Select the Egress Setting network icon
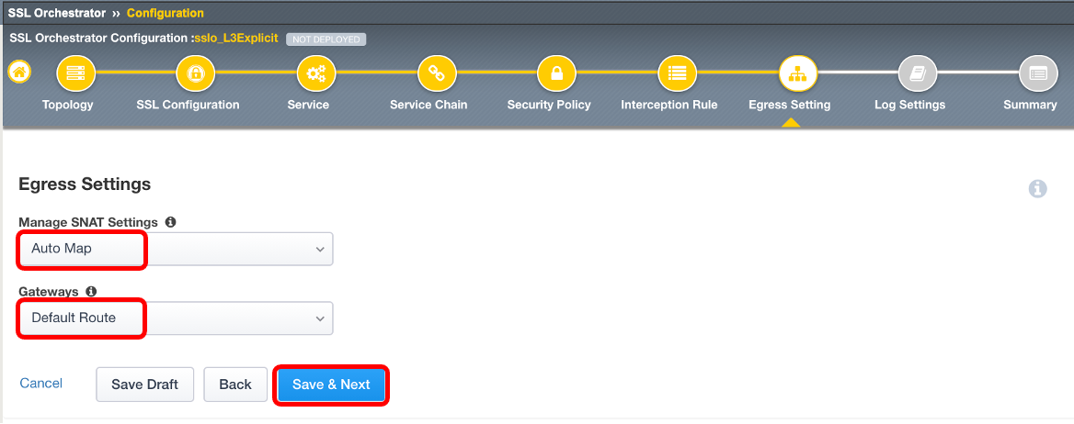 798,73
